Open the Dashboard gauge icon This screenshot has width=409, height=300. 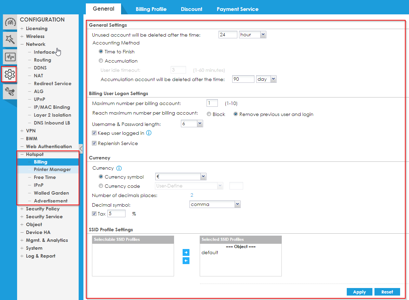point(10,23)
